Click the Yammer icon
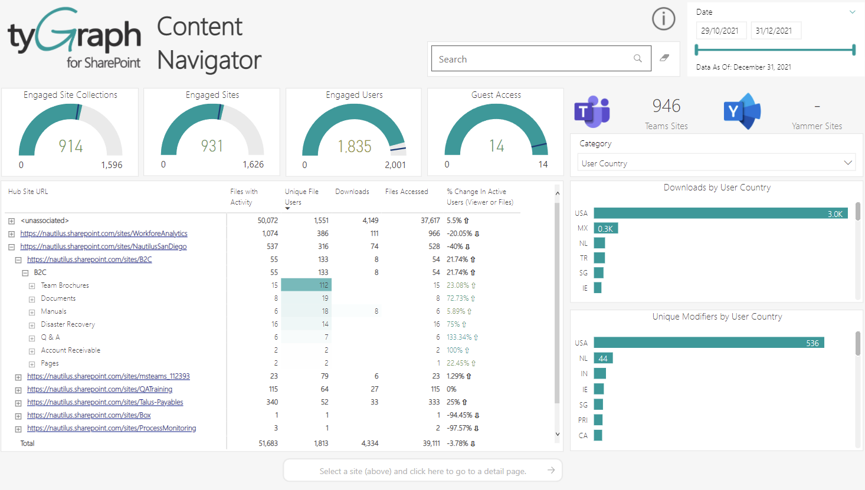The height and width of the screenshot is (490, 865). [742, 111]
